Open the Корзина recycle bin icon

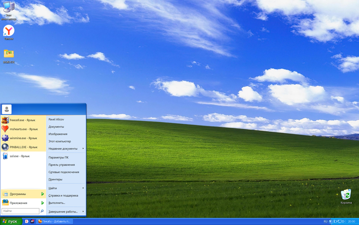(x=346, y=195)
